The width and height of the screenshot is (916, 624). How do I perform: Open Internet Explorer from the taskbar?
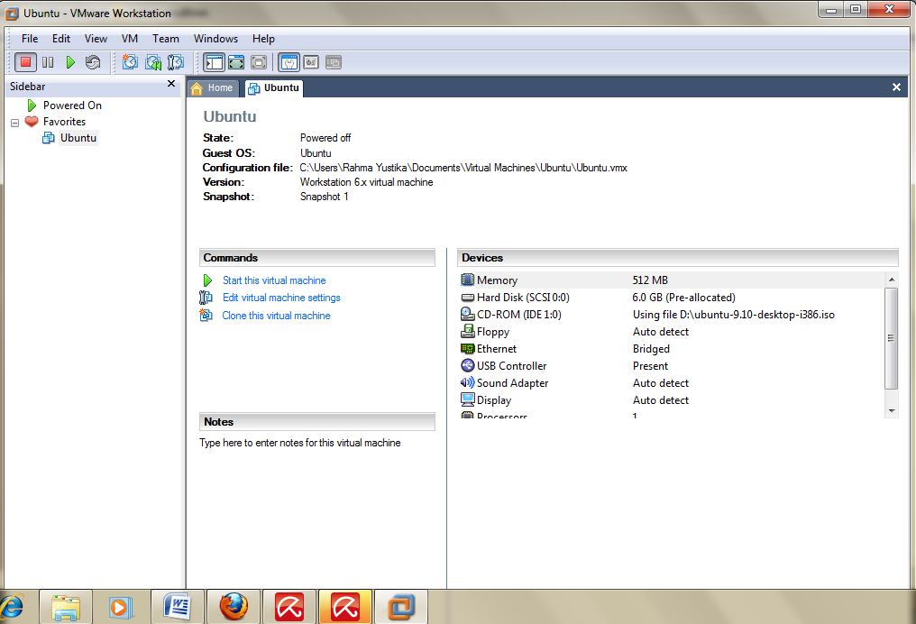click(x=12, y=607)
